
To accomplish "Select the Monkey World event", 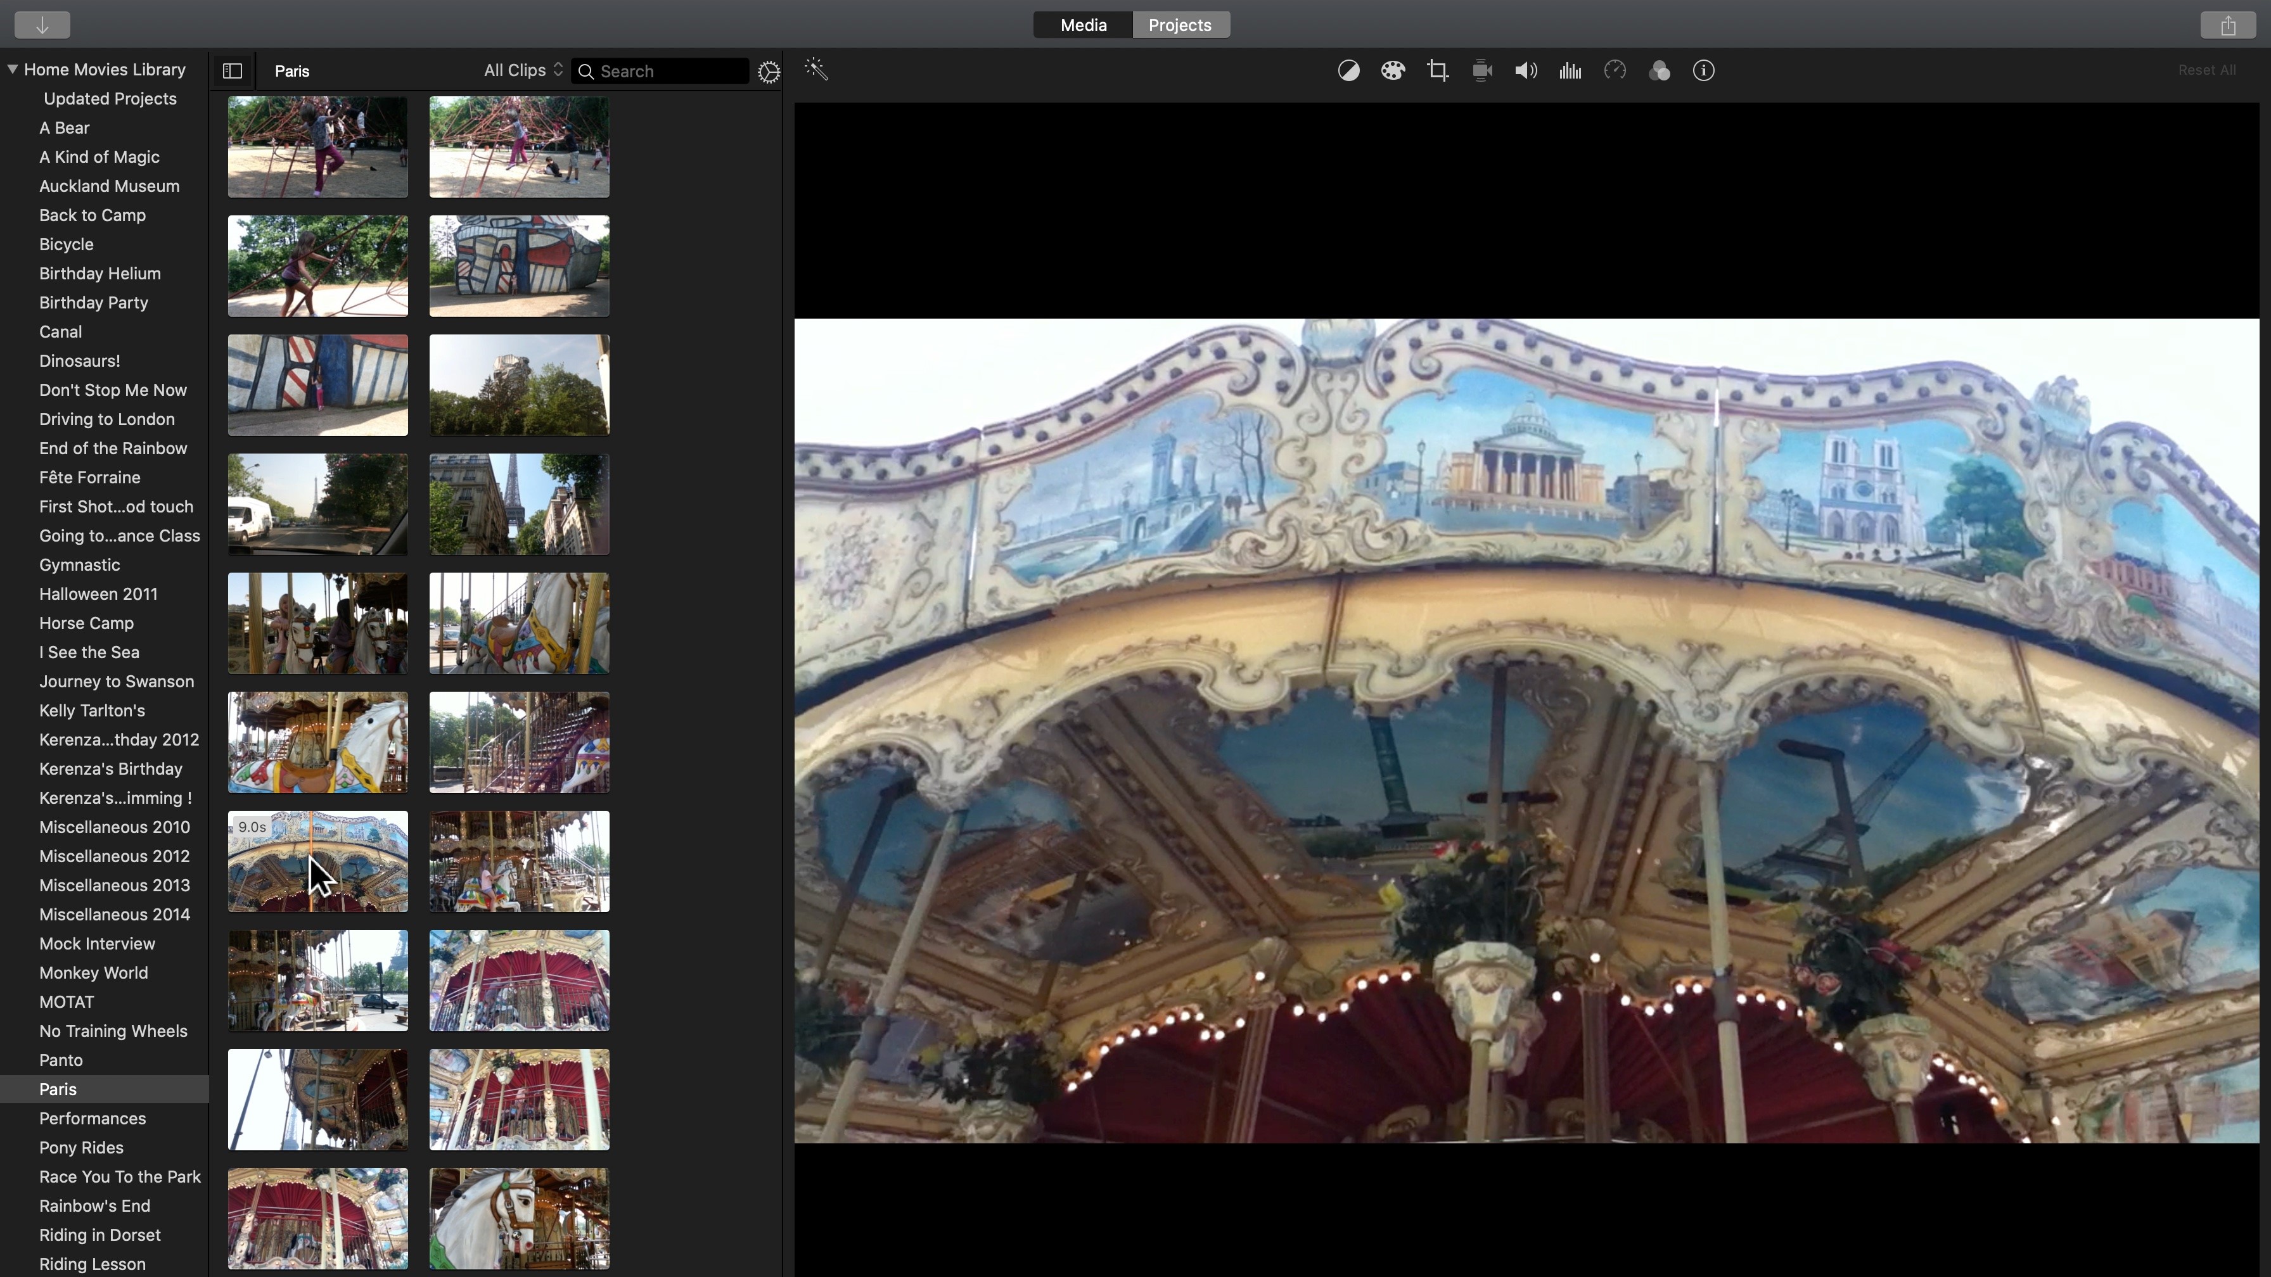I will pyautogui.click(x=93, y=973).
